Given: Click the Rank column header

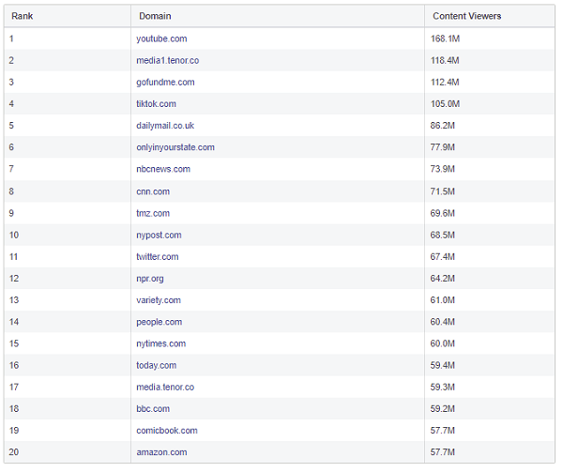Looking at the screenshot, I should (x=22, y=16).
